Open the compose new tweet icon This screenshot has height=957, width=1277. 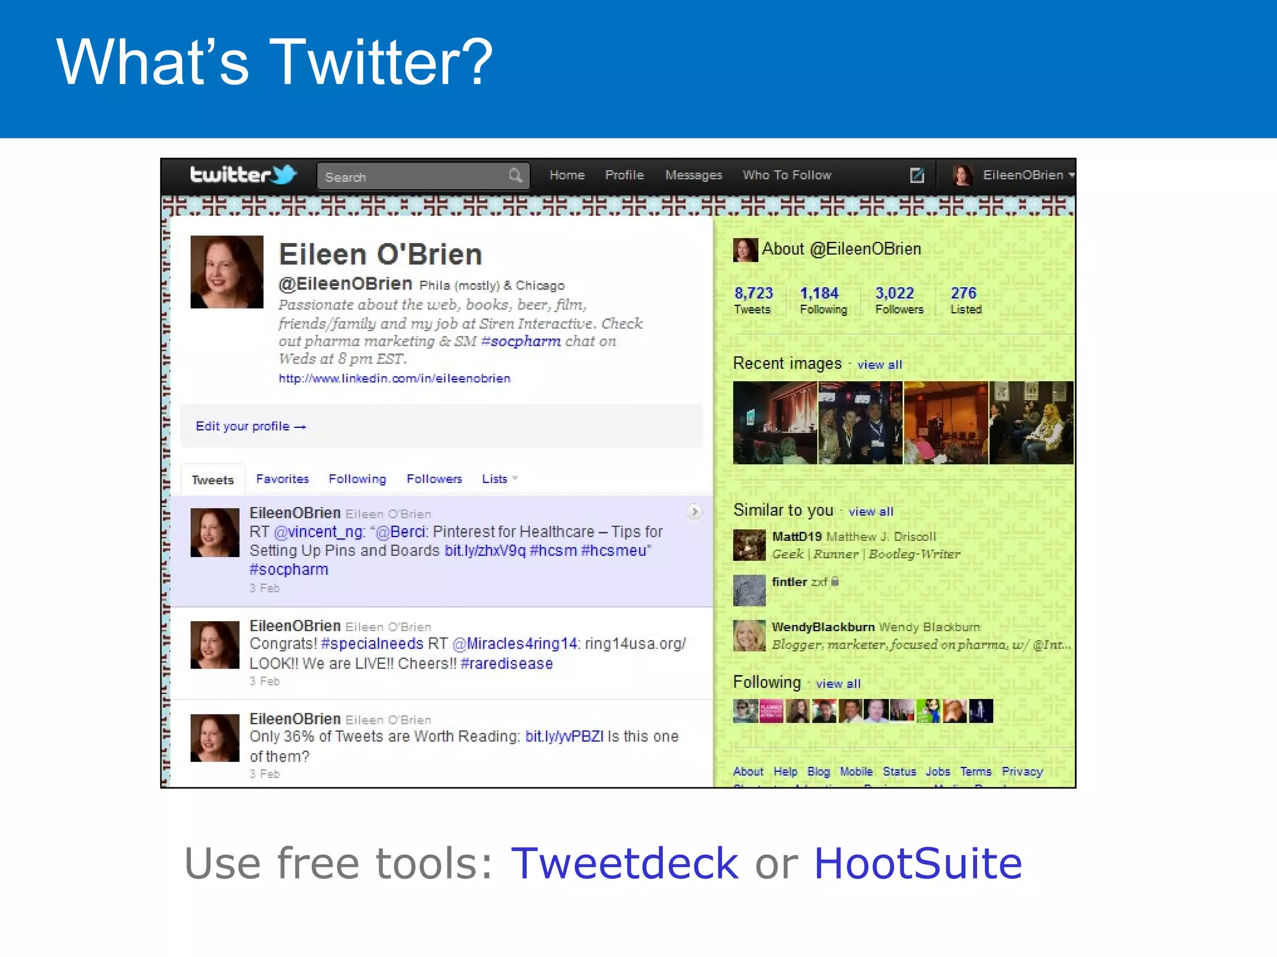917,175
